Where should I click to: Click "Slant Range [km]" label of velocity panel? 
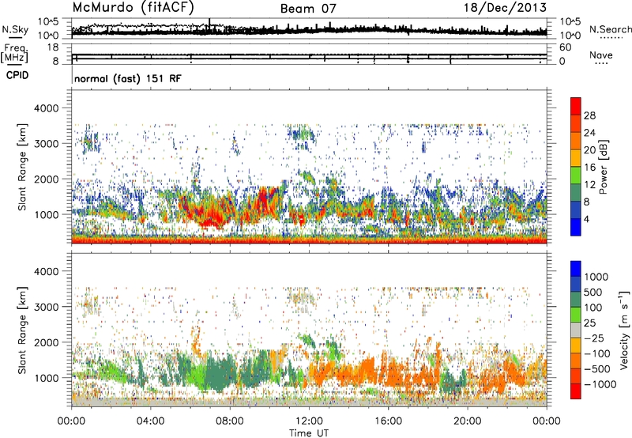(x=22, y=330)
